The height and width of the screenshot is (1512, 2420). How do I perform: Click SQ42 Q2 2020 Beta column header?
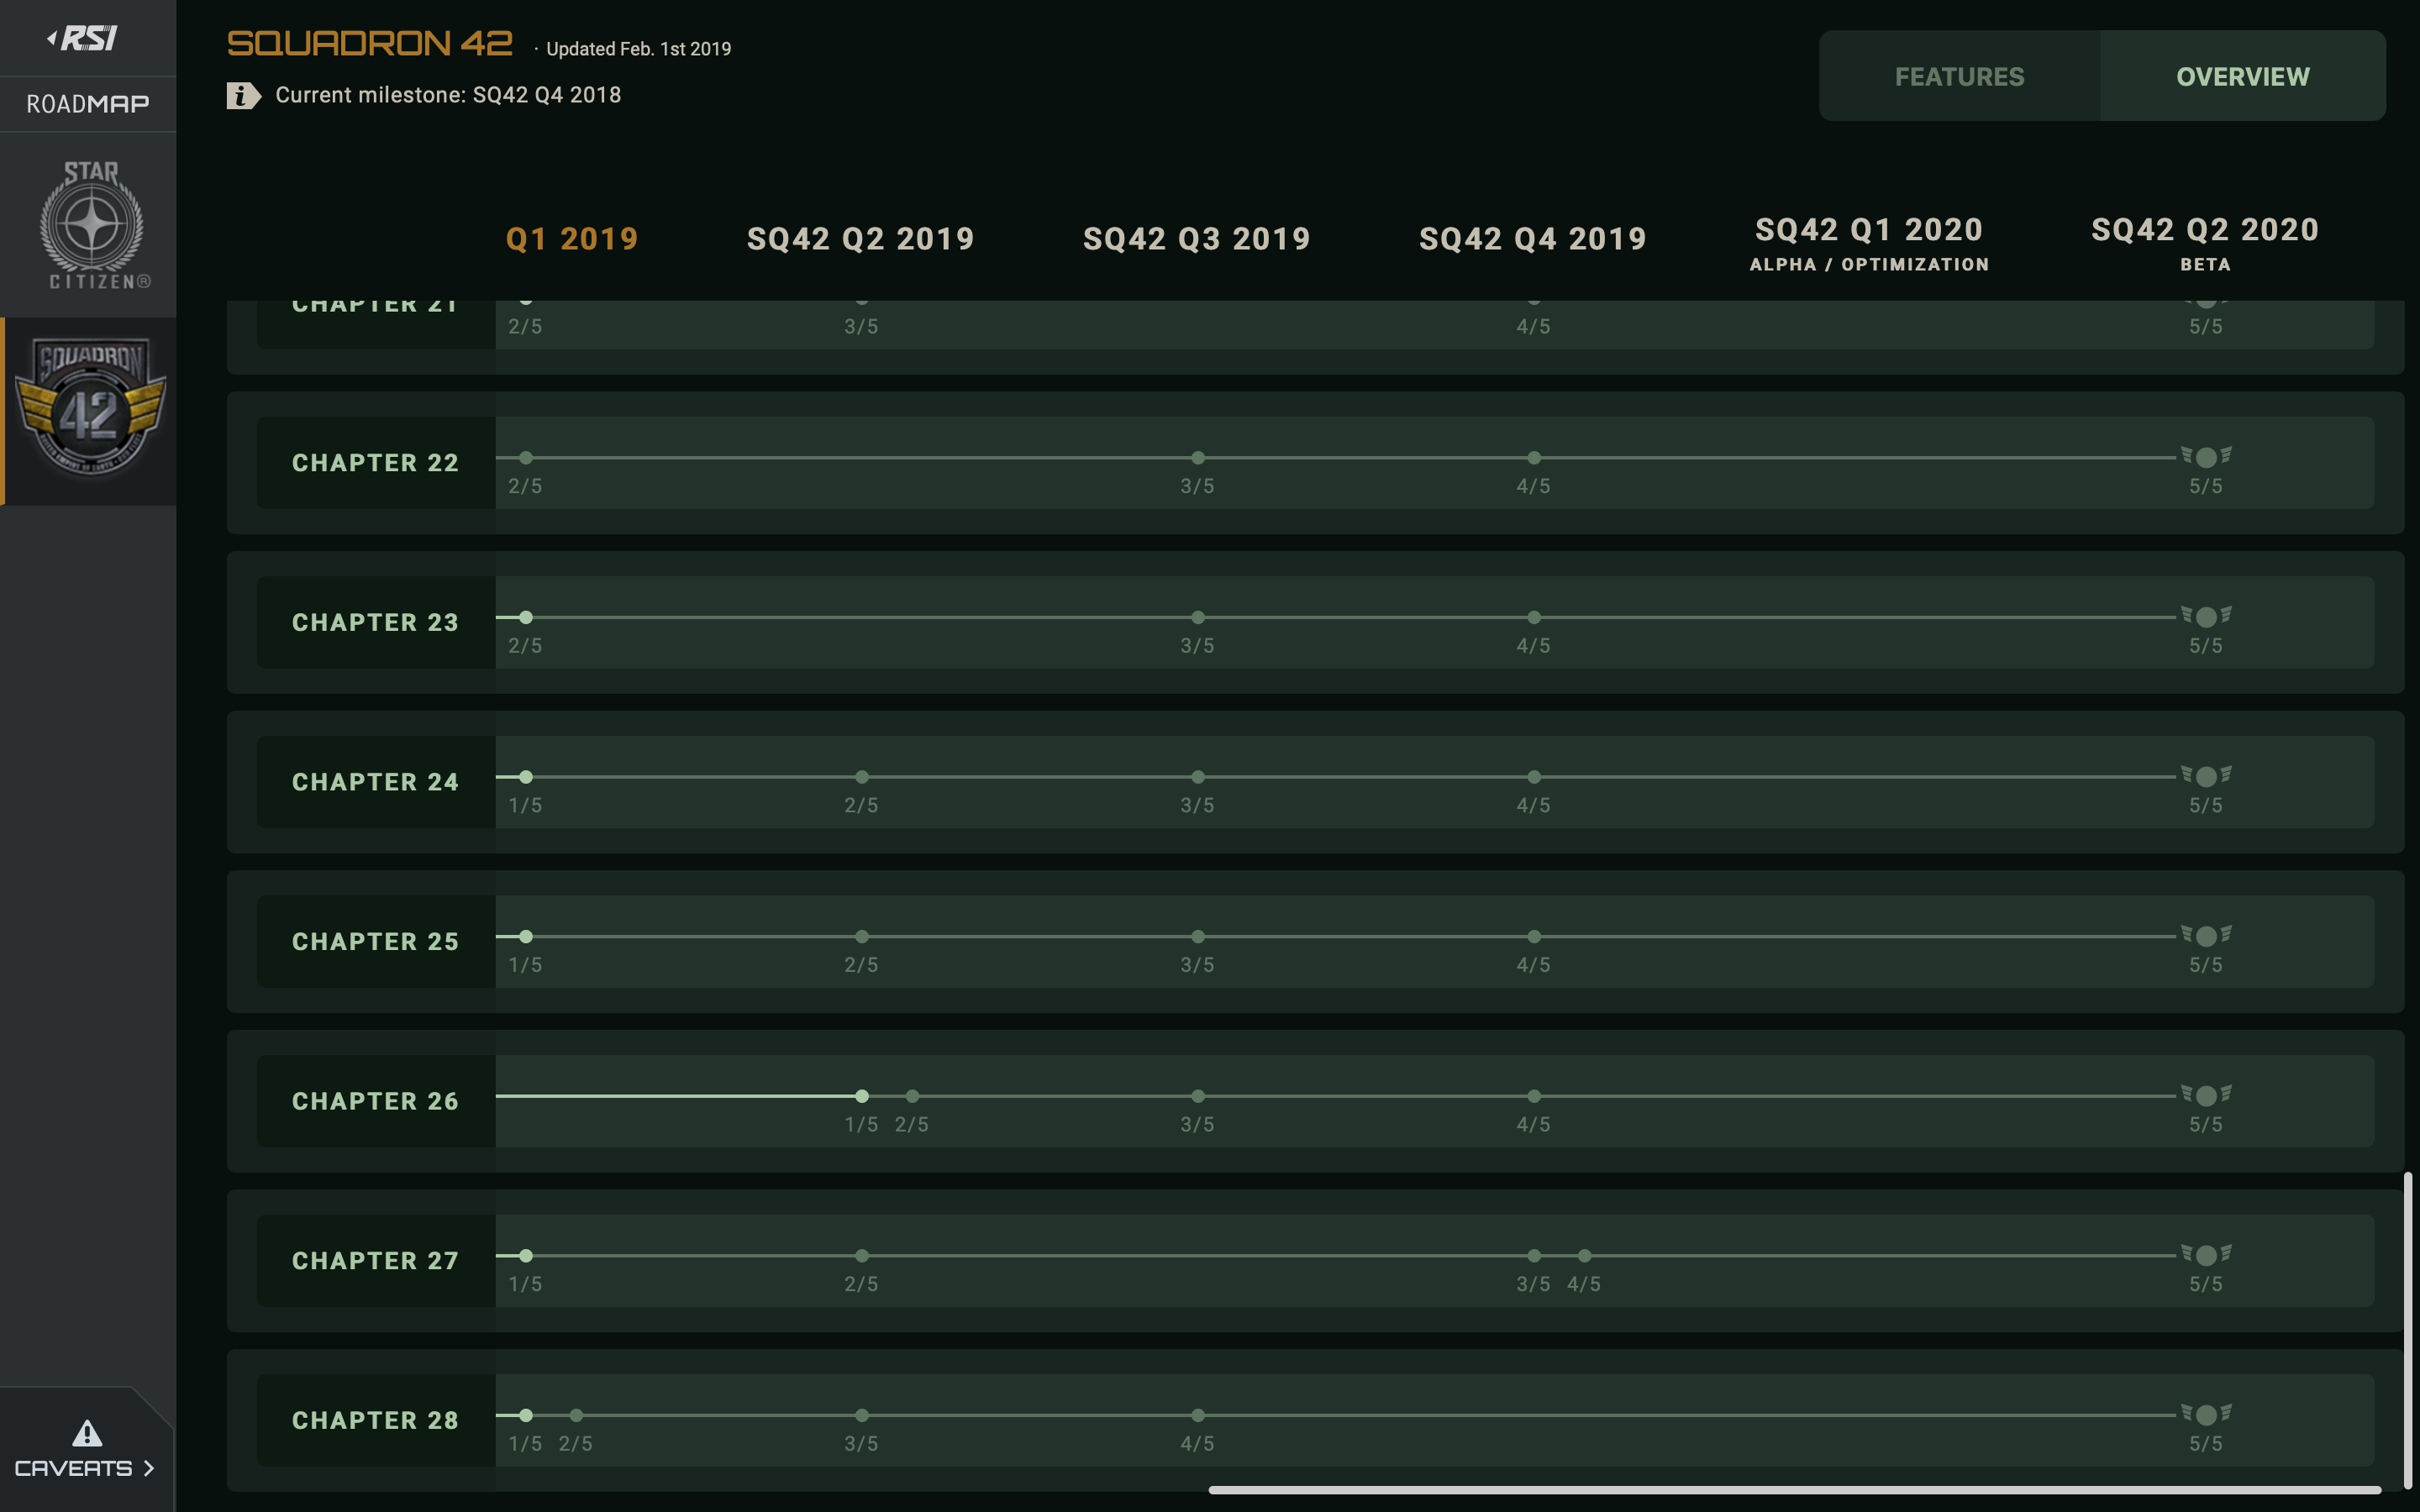point(2204,243)
